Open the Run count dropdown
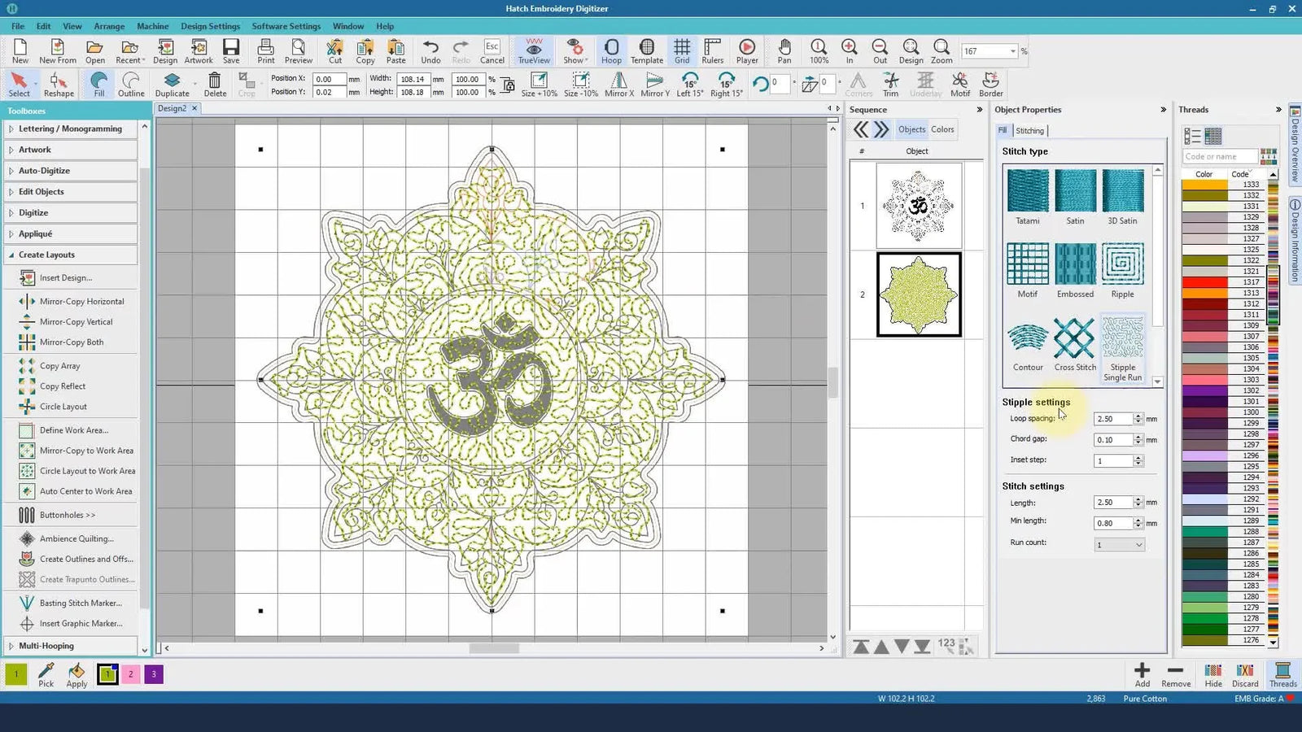Screen dimensions: 1302x732 (x=1139, y=543)
